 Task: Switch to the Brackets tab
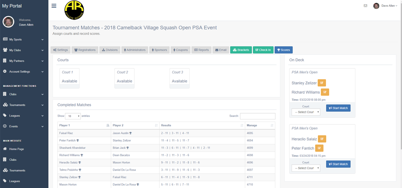[x=241, y=50]
